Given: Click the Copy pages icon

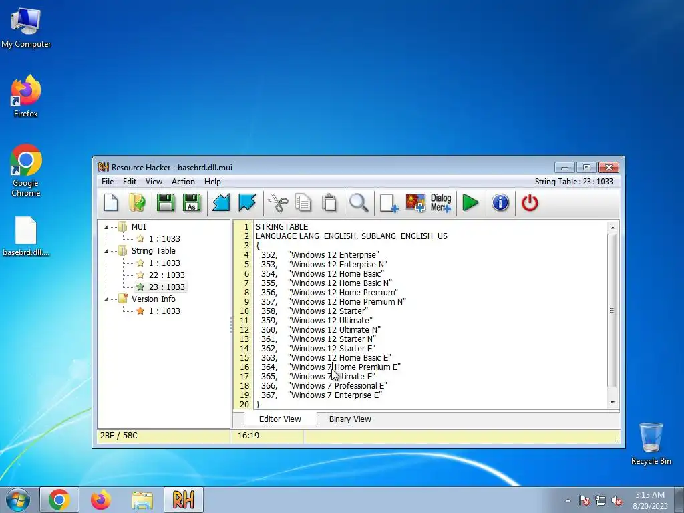Looking at the screenshot, I should (303, 203).
